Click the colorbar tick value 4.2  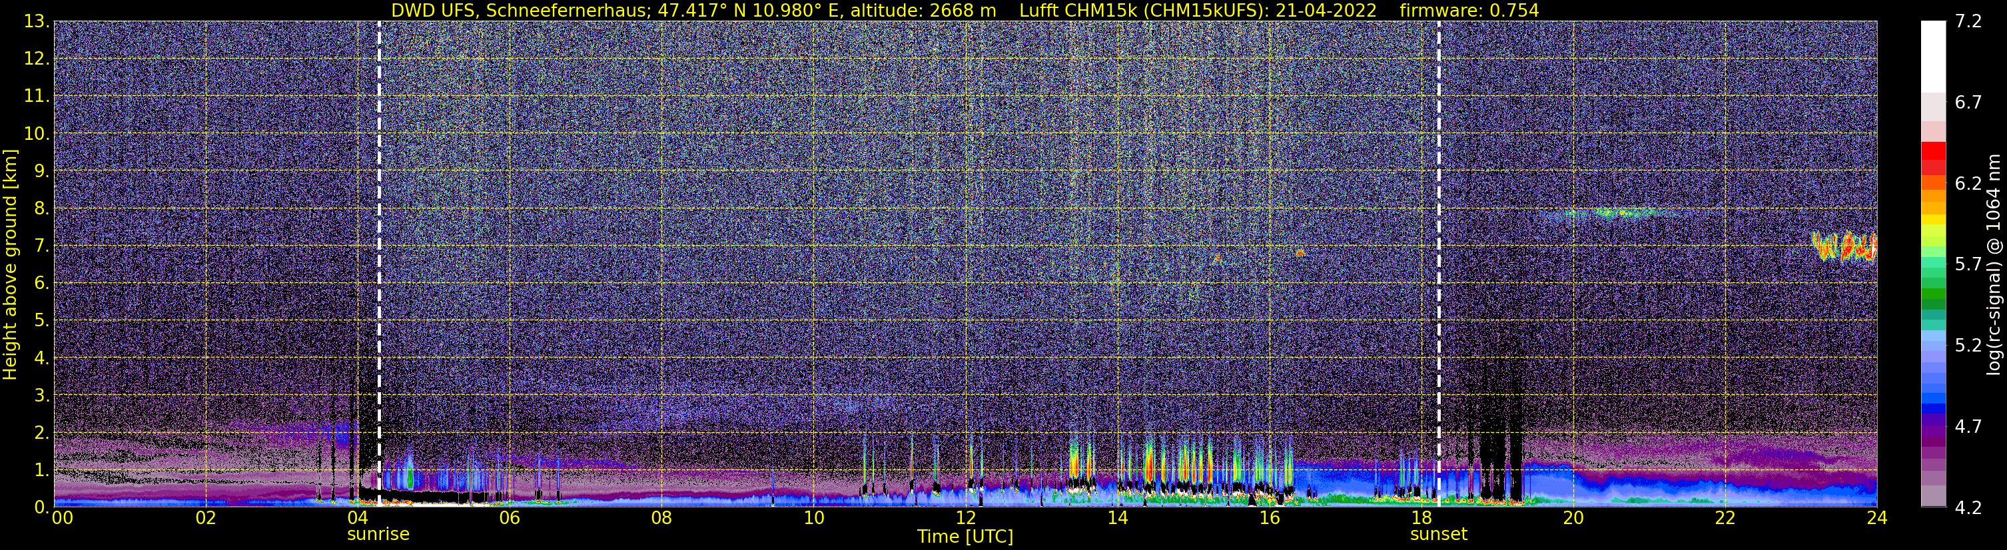(1968, 508)
